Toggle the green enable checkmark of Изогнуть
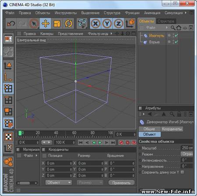The image size is (197, 196). [176, 36]
